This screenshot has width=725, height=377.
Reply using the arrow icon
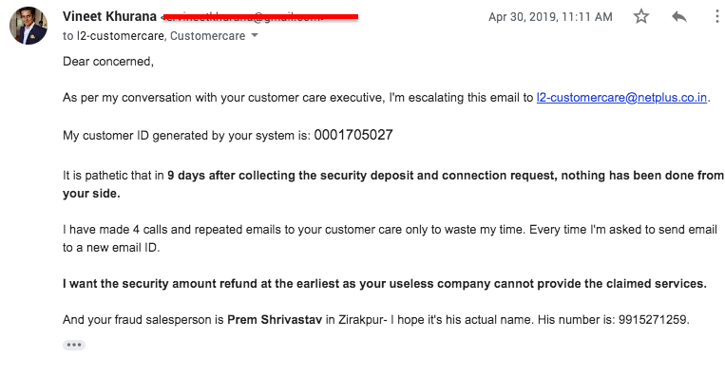679,17
